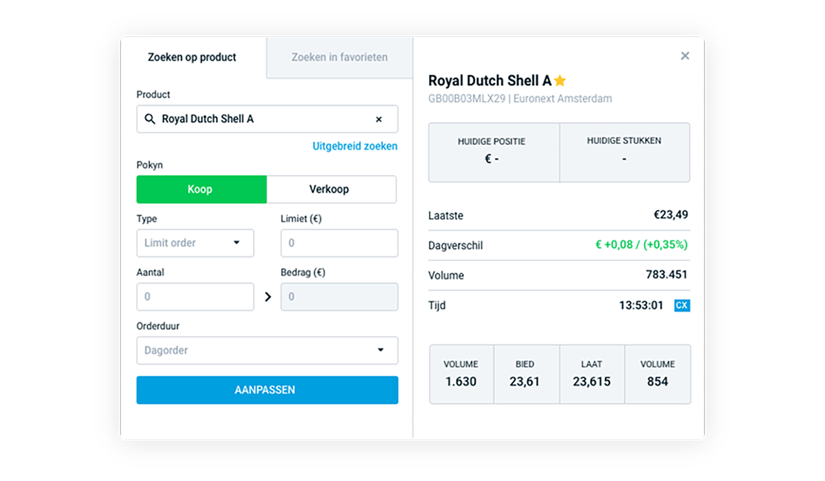825x481 pixels.
Task: Click the favorite star next to Royal Dutch Shell A
Action: coord(560,80)
